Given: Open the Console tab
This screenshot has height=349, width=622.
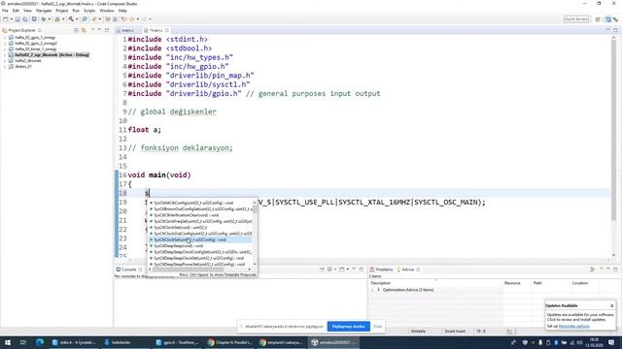Looking at the screenshot, I should point(129,270).
